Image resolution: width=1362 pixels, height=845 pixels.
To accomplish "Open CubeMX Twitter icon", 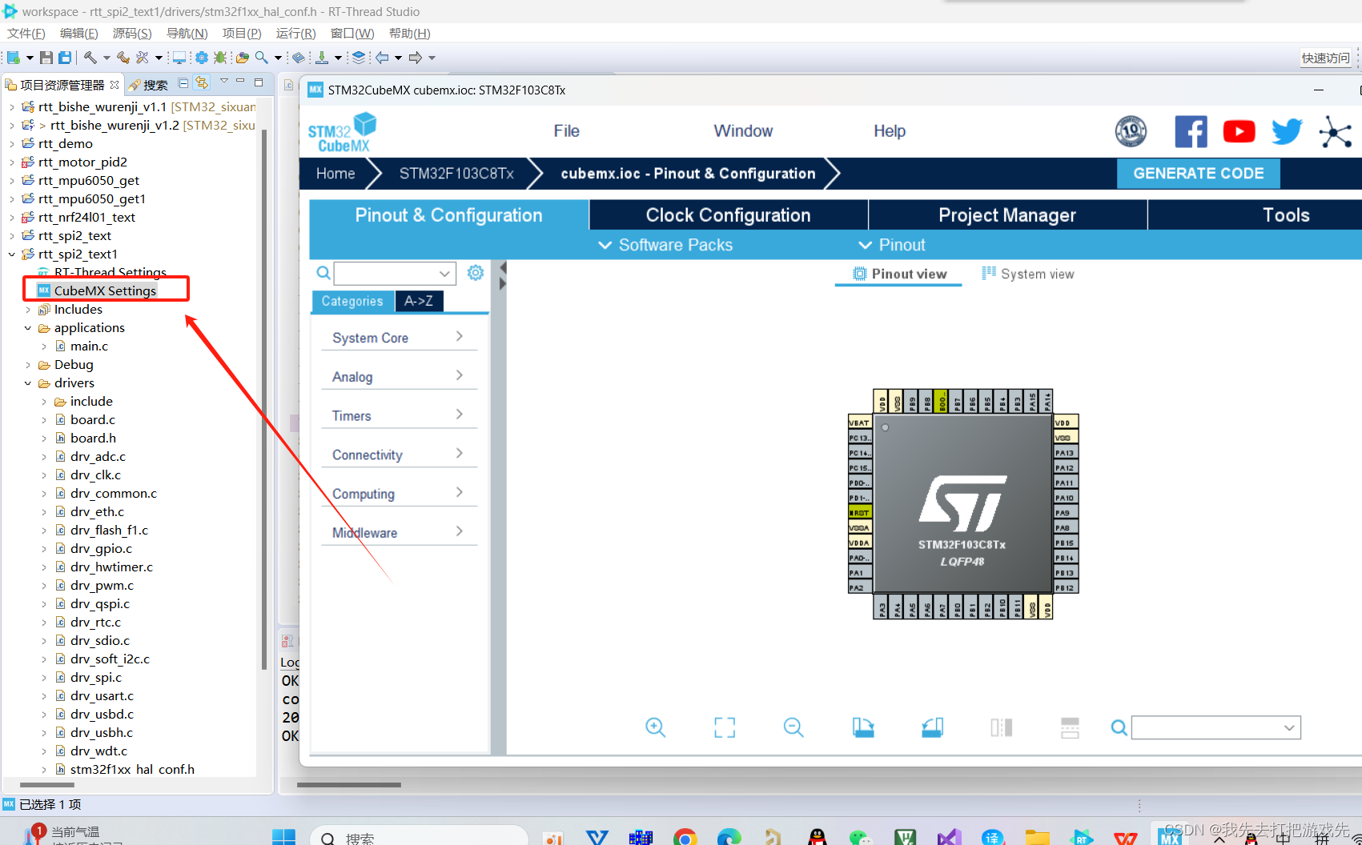I will 1287,131.
